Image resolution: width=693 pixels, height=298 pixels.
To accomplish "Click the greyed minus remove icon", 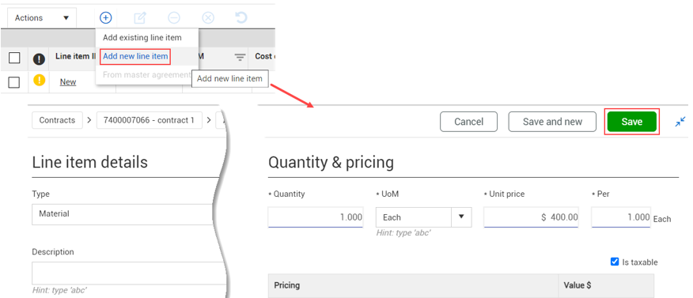I will pos(174,17).
